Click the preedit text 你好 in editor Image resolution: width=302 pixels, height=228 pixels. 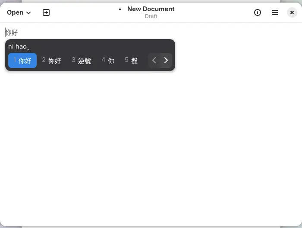coord(12,32)
